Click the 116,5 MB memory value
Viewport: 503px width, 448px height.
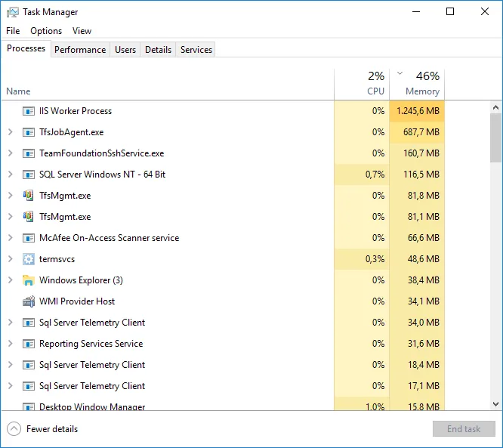[x=421, y=175]
